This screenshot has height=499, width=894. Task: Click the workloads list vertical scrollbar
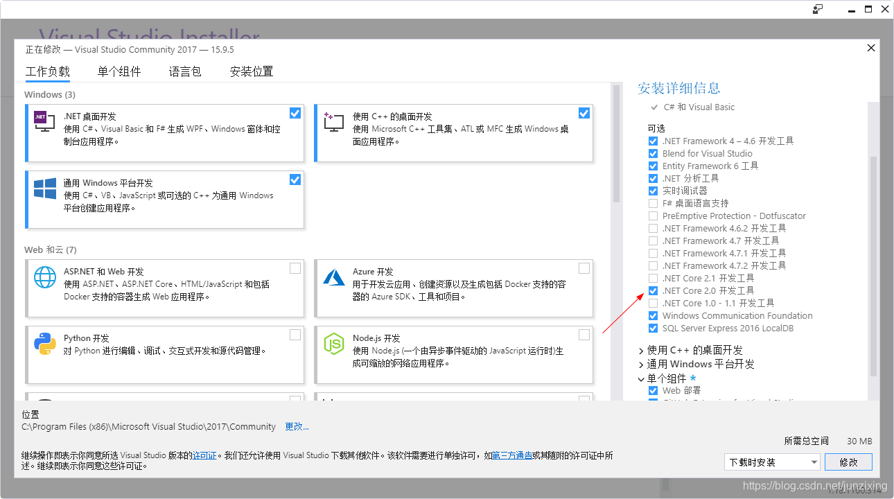(615, 146)
